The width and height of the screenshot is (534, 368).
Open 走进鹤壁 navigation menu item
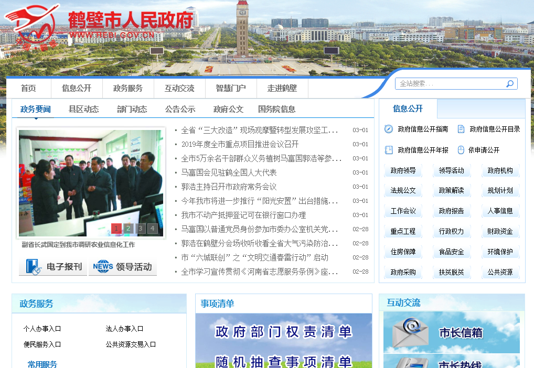[282, 89]
